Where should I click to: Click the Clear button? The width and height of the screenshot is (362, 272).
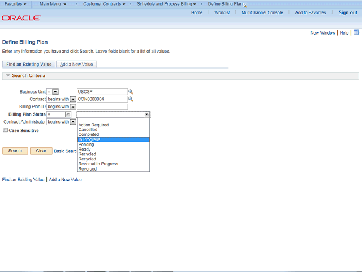pyautogui.click(x=41, y=151)
